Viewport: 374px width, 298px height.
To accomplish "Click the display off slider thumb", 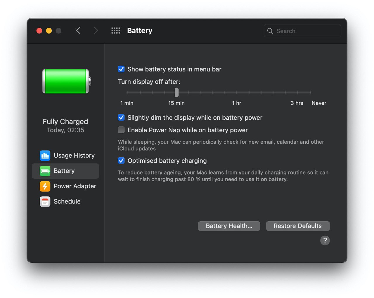I will [176, 92].
